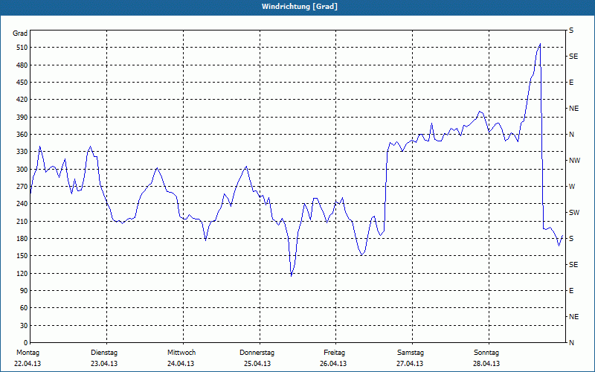This screenshot has width=595, height=372.
Task: Select the 'SE' compass label level with 480
Action: click(573, 57)
